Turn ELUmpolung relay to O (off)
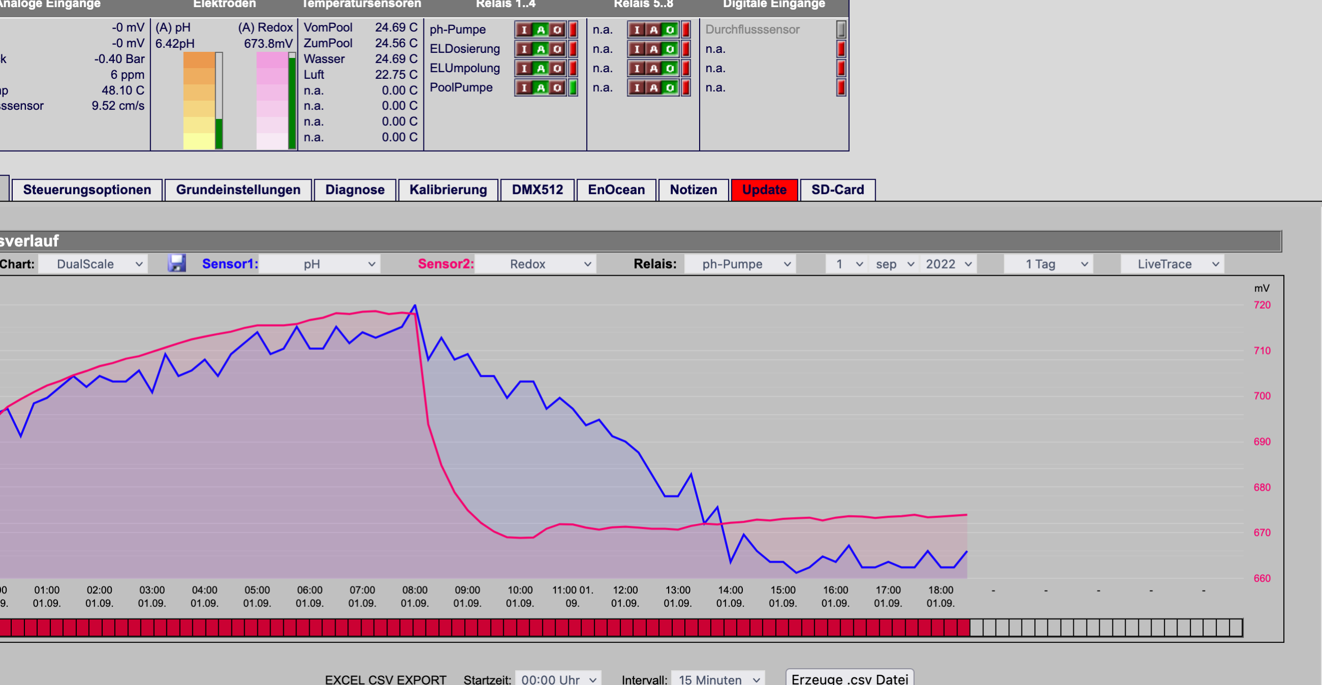The height and width of the screenshot is (685, 1322). coord(557,68)
